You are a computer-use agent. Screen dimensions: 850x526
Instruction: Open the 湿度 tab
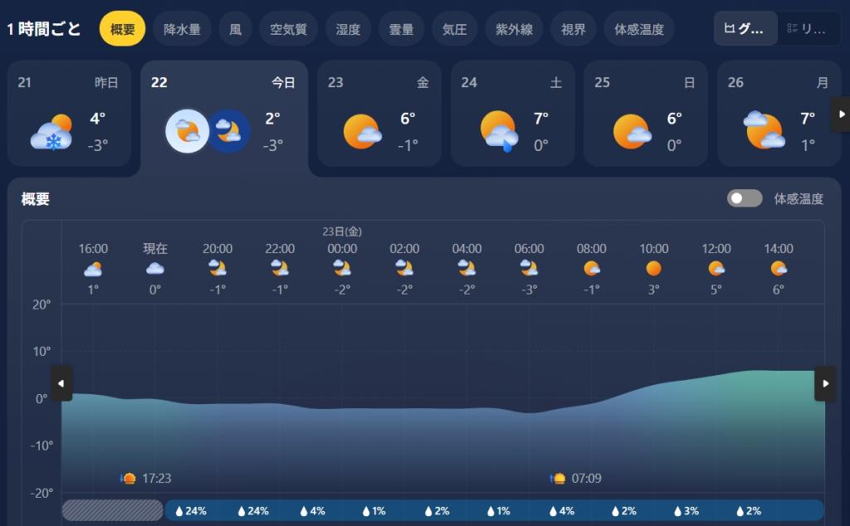pos(348,27)
